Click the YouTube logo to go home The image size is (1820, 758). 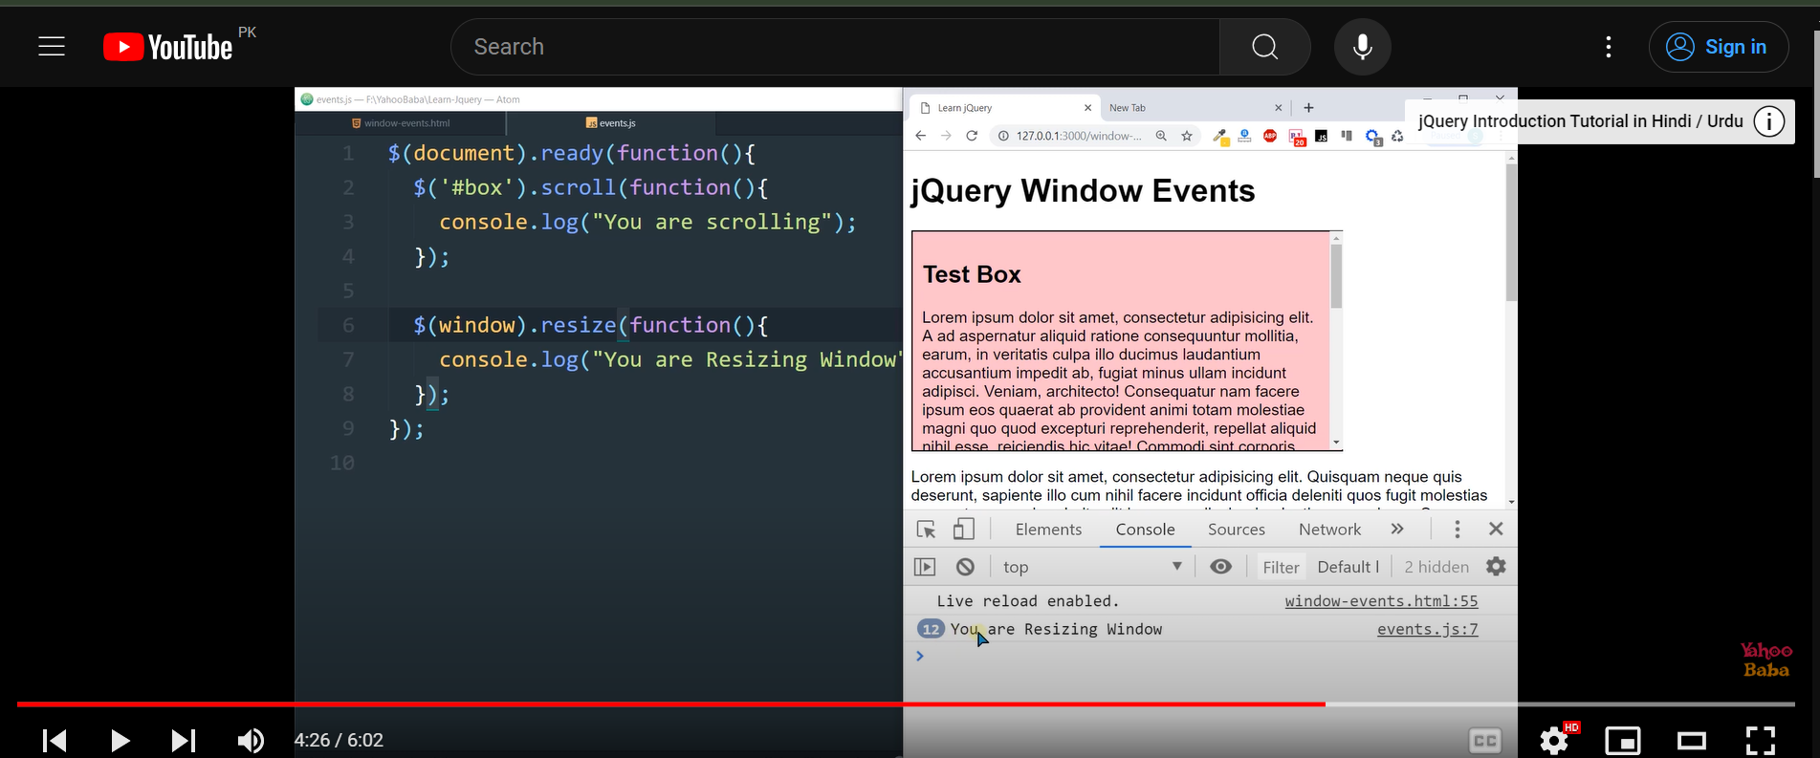pyautogui.click(x=168, y=47)
